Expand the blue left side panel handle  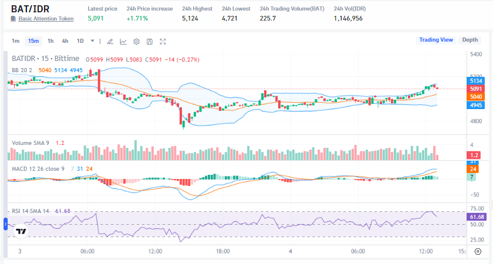[x=5, y=224]
